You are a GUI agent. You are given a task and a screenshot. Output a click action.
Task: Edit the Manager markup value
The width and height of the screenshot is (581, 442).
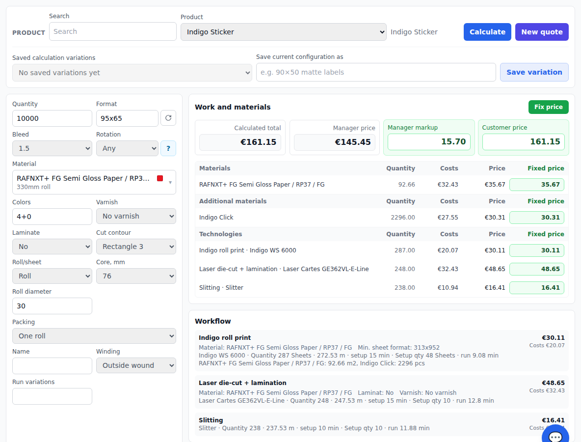pyautogui.click(x=429, y=141)
